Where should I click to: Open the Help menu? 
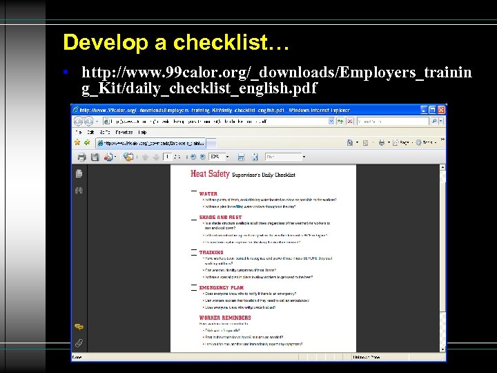pyautogui.click(x=142, y=132)
